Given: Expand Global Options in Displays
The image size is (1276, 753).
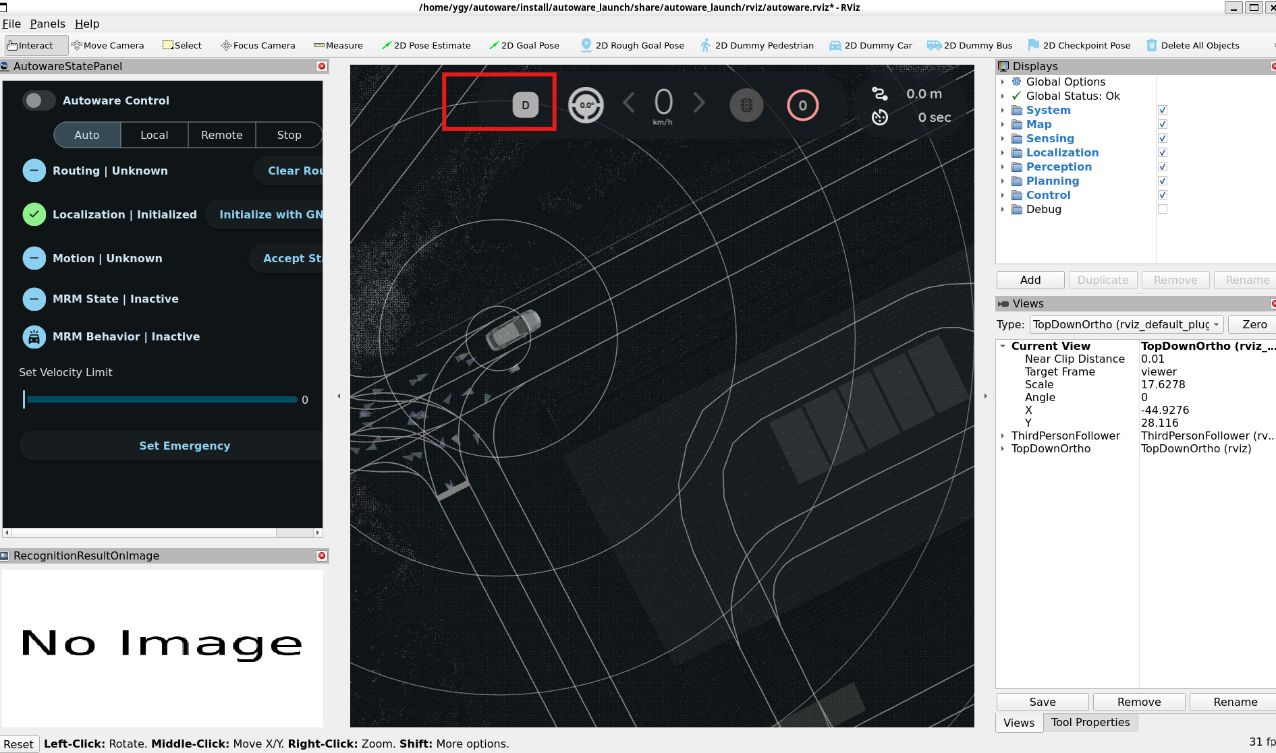Looking at the screenshot, I should coord(1003,82).
